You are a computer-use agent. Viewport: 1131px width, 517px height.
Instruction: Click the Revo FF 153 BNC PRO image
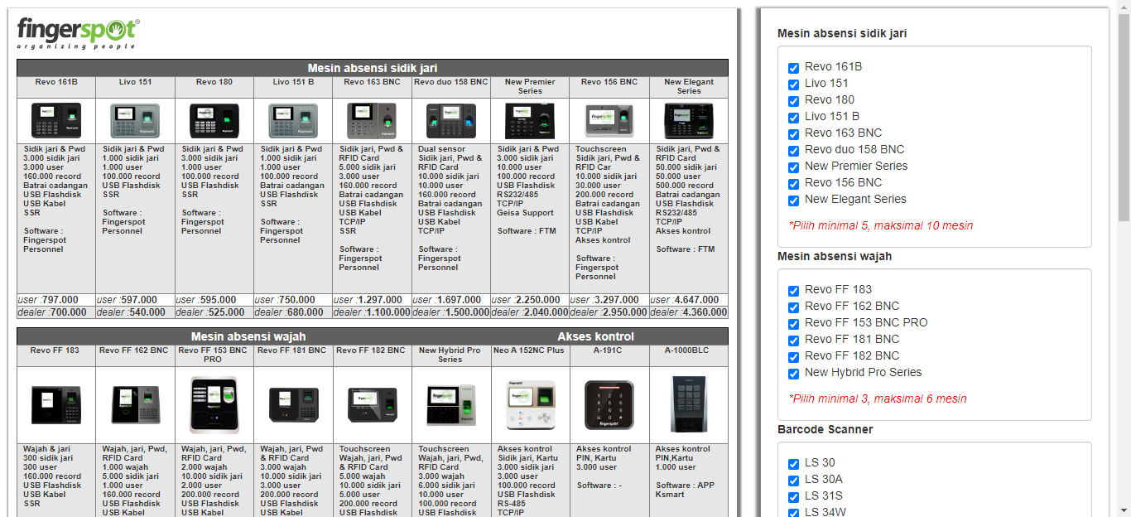214,404
